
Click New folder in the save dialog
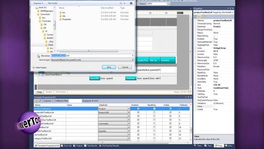pos(53,3)
